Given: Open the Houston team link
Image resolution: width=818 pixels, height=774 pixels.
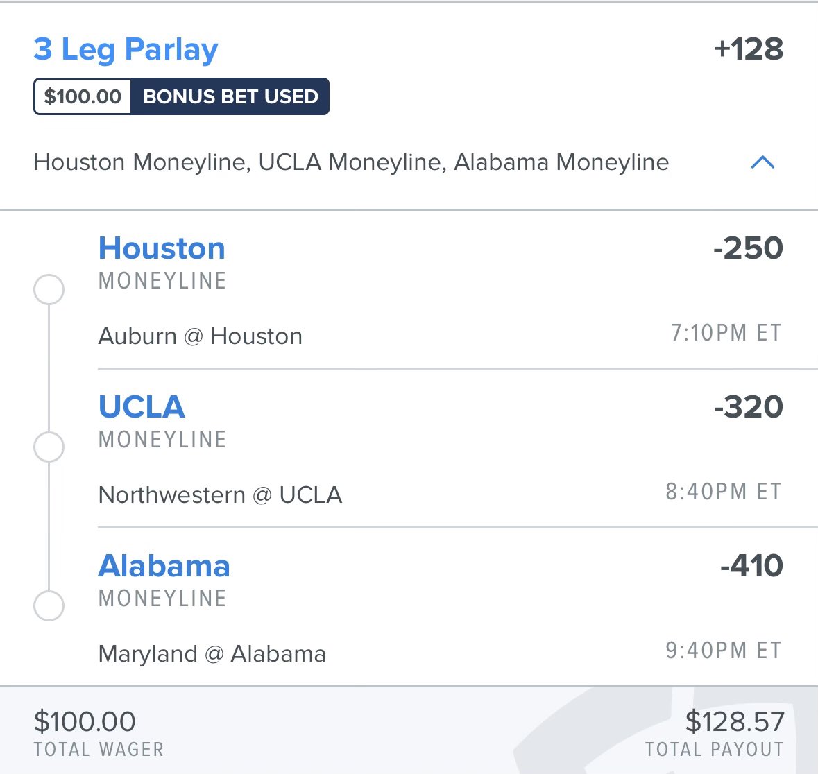Looking at the screenshot, I should coord(162,248).
